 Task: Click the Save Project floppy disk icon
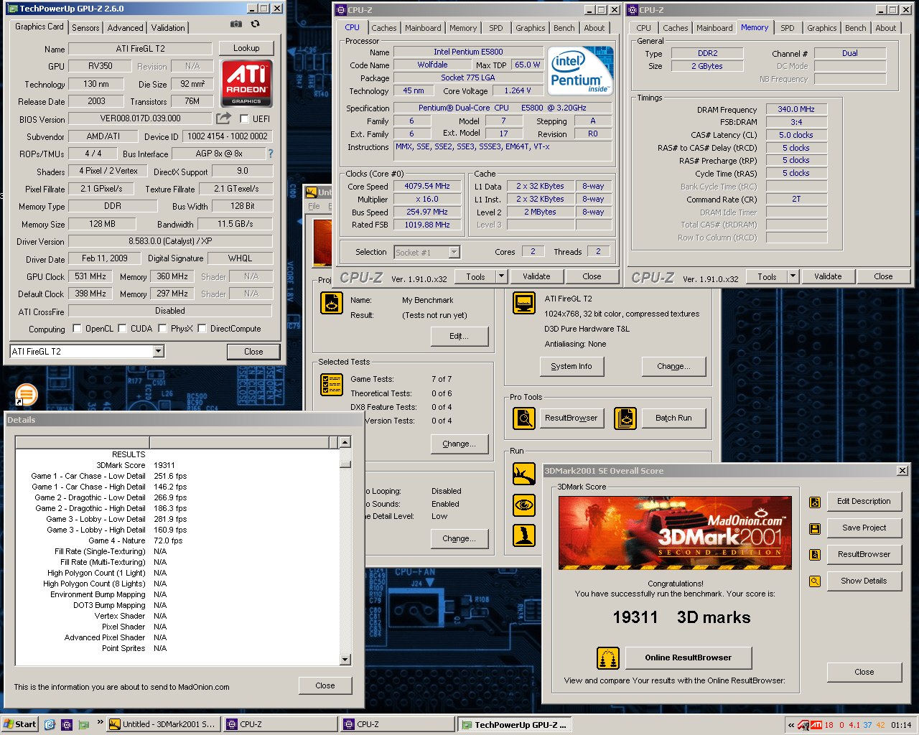pos(815,528)
